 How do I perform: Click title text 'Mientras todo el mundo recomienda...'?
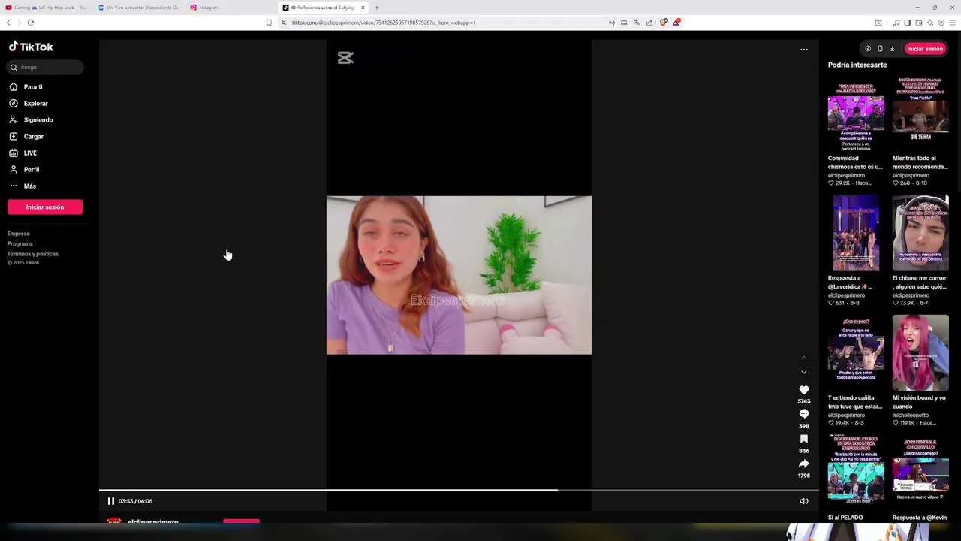pos(920,162)
